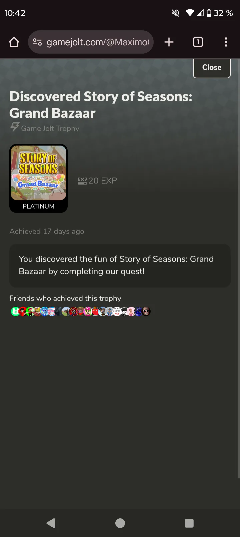Image resolution: width=240 pixels, height=537 pixels.
Task: Tap the EXP icon beside 20 EXP
Action: coord(82,181)
